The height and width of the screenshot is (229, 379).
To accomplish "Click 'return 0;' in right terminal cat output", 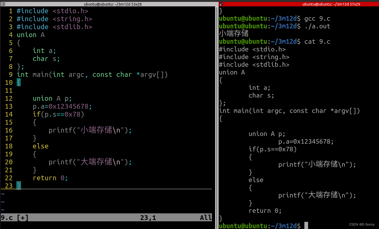I will (x=265, y=211).
